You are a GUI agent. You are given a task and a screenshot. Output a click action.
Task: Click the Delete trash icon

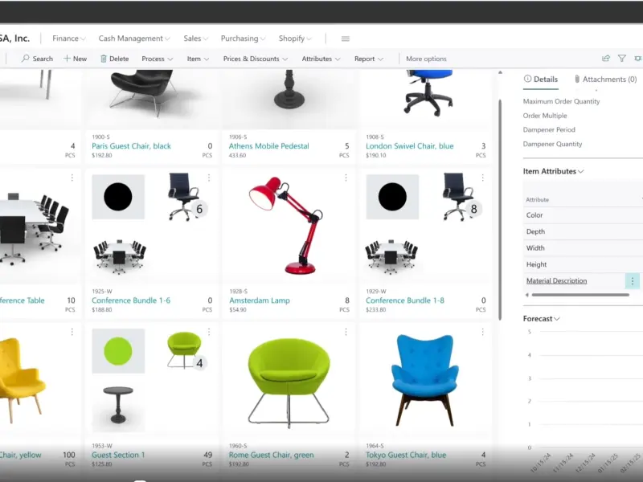104,59
